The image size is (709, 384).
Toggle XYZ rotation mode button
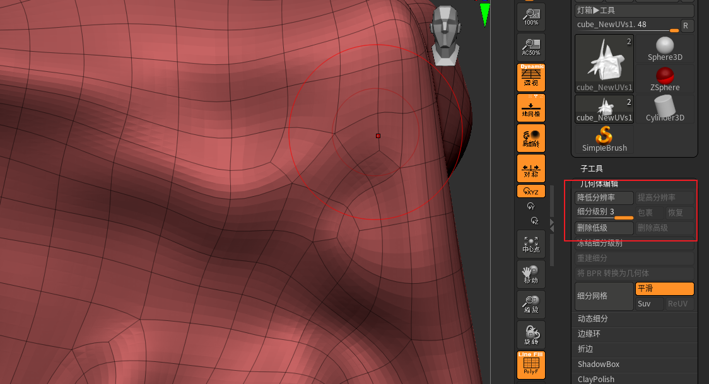coord(531,191)
